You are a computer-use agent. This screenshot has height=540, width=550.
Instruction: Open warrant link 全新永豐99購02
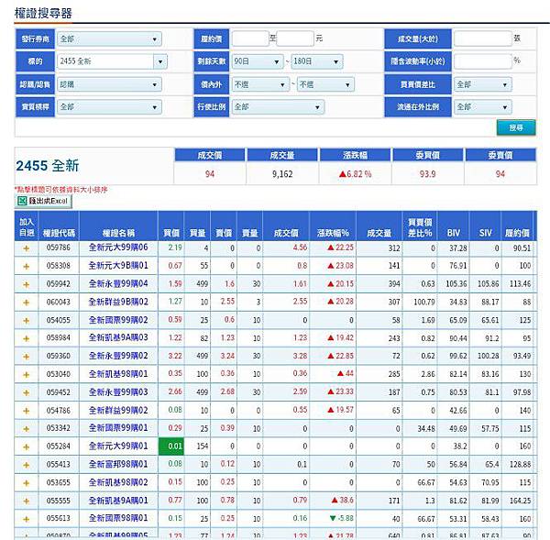coord(118,356)
